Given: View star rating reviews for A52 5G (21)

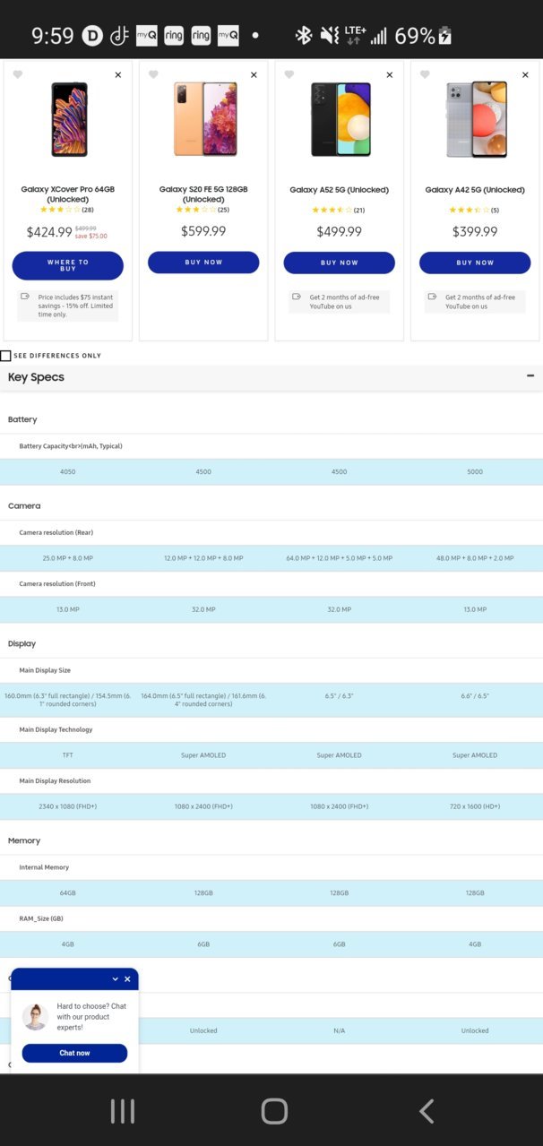Looking at the screenshot, I should tap(339, 210).
